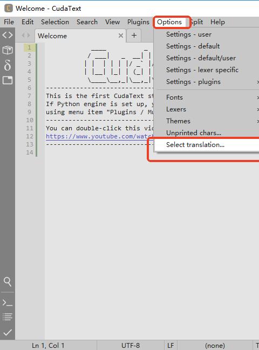
Task: Change encoding via UTF-8 status field
Action: (x=131, y=345)
